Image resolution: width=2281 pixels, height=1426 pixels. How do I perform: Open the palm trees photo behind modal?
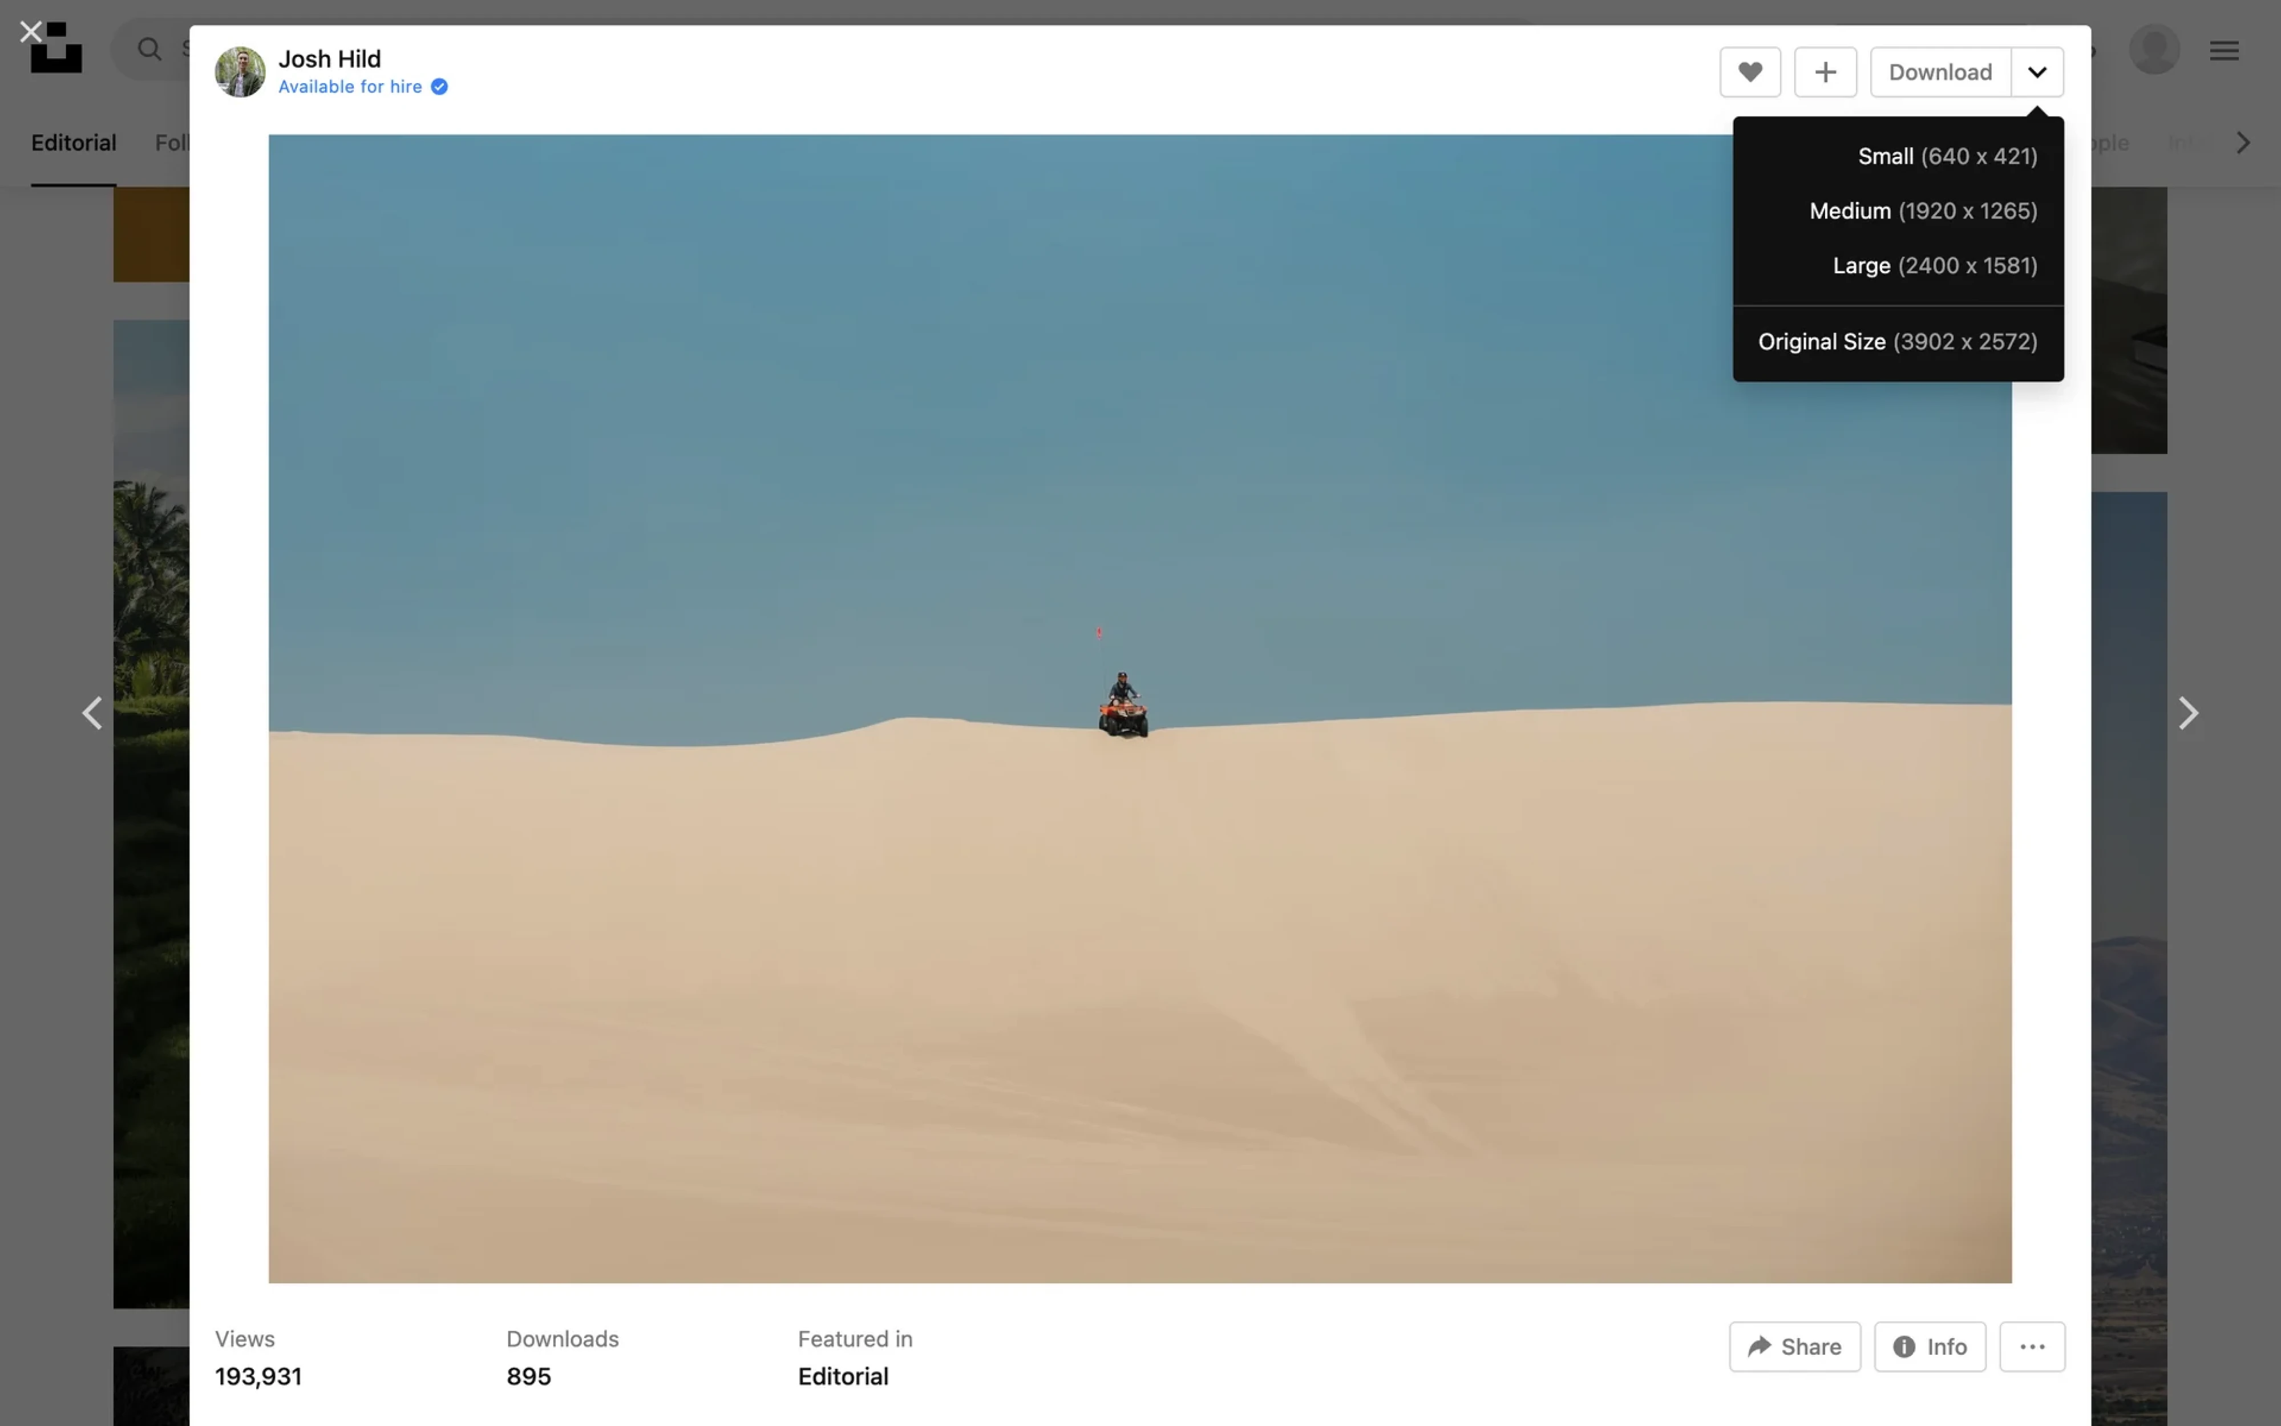151,813
